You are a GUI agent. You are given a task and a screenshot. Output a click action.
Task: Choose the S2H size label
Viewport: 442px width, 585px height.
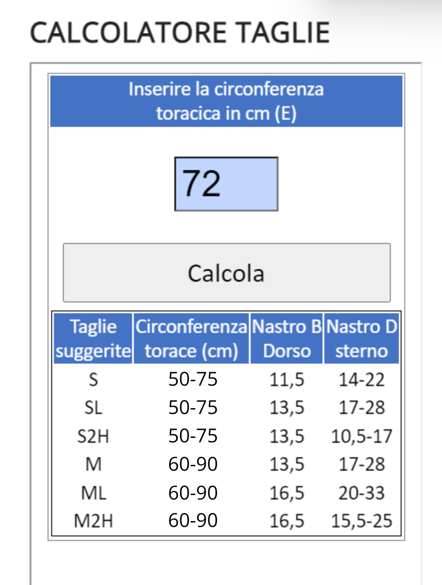click(93, 436)
